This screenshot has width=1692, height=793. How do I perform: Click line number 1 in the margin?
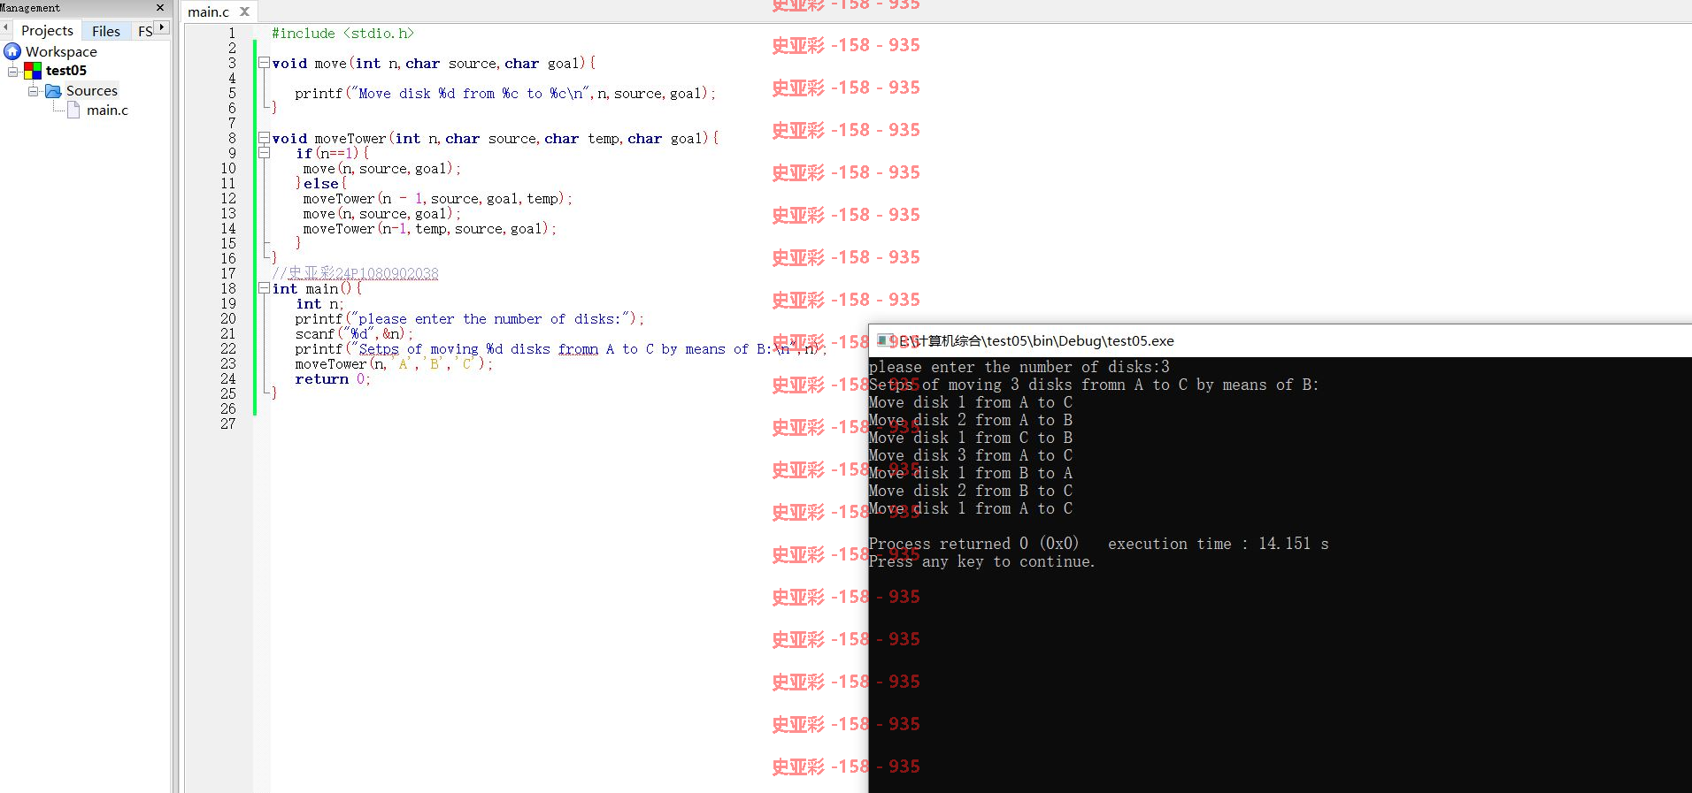click(232, 34)
